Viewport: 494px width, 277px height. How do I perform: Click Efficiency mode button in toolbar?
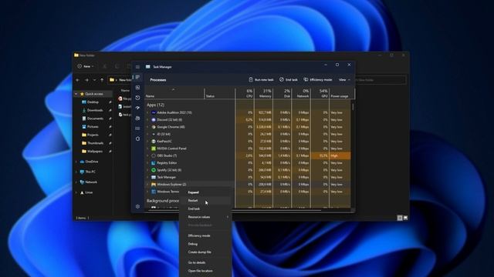[317, 80]
